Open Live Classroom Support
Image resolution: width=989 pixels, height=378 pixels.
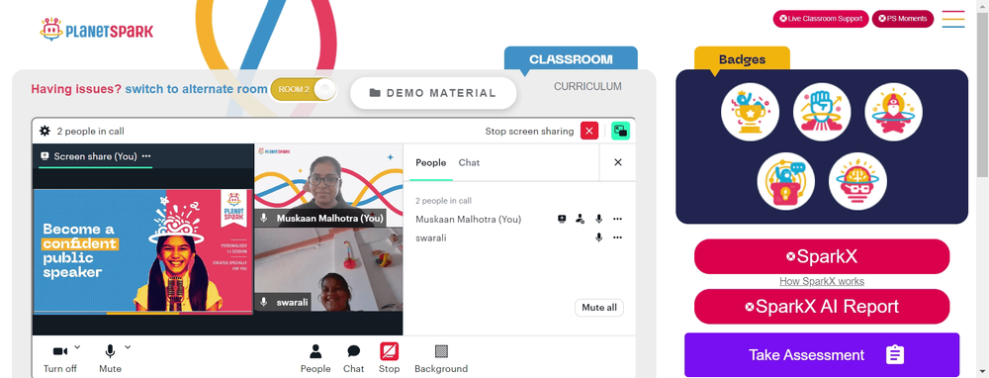click(x=821, y=19)
